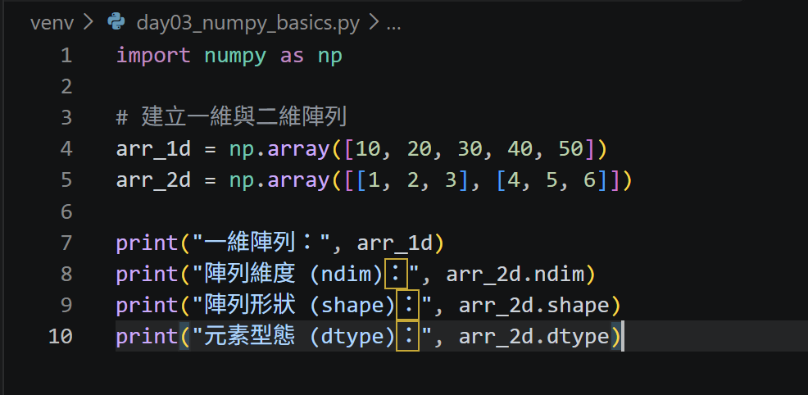The image size is (808, 395).
Task: Click the 'as' keyword on line 1
Action: pyautogui.click(x=293, y=56)
